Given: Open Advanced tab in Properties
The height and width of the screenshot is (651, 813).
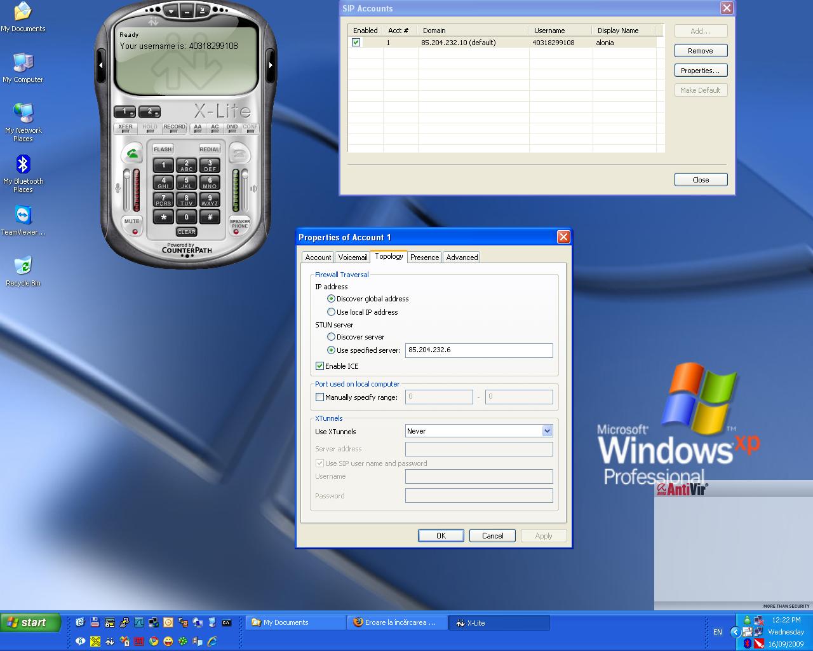Looking at the screenshot, I should [x=462, y=257].
